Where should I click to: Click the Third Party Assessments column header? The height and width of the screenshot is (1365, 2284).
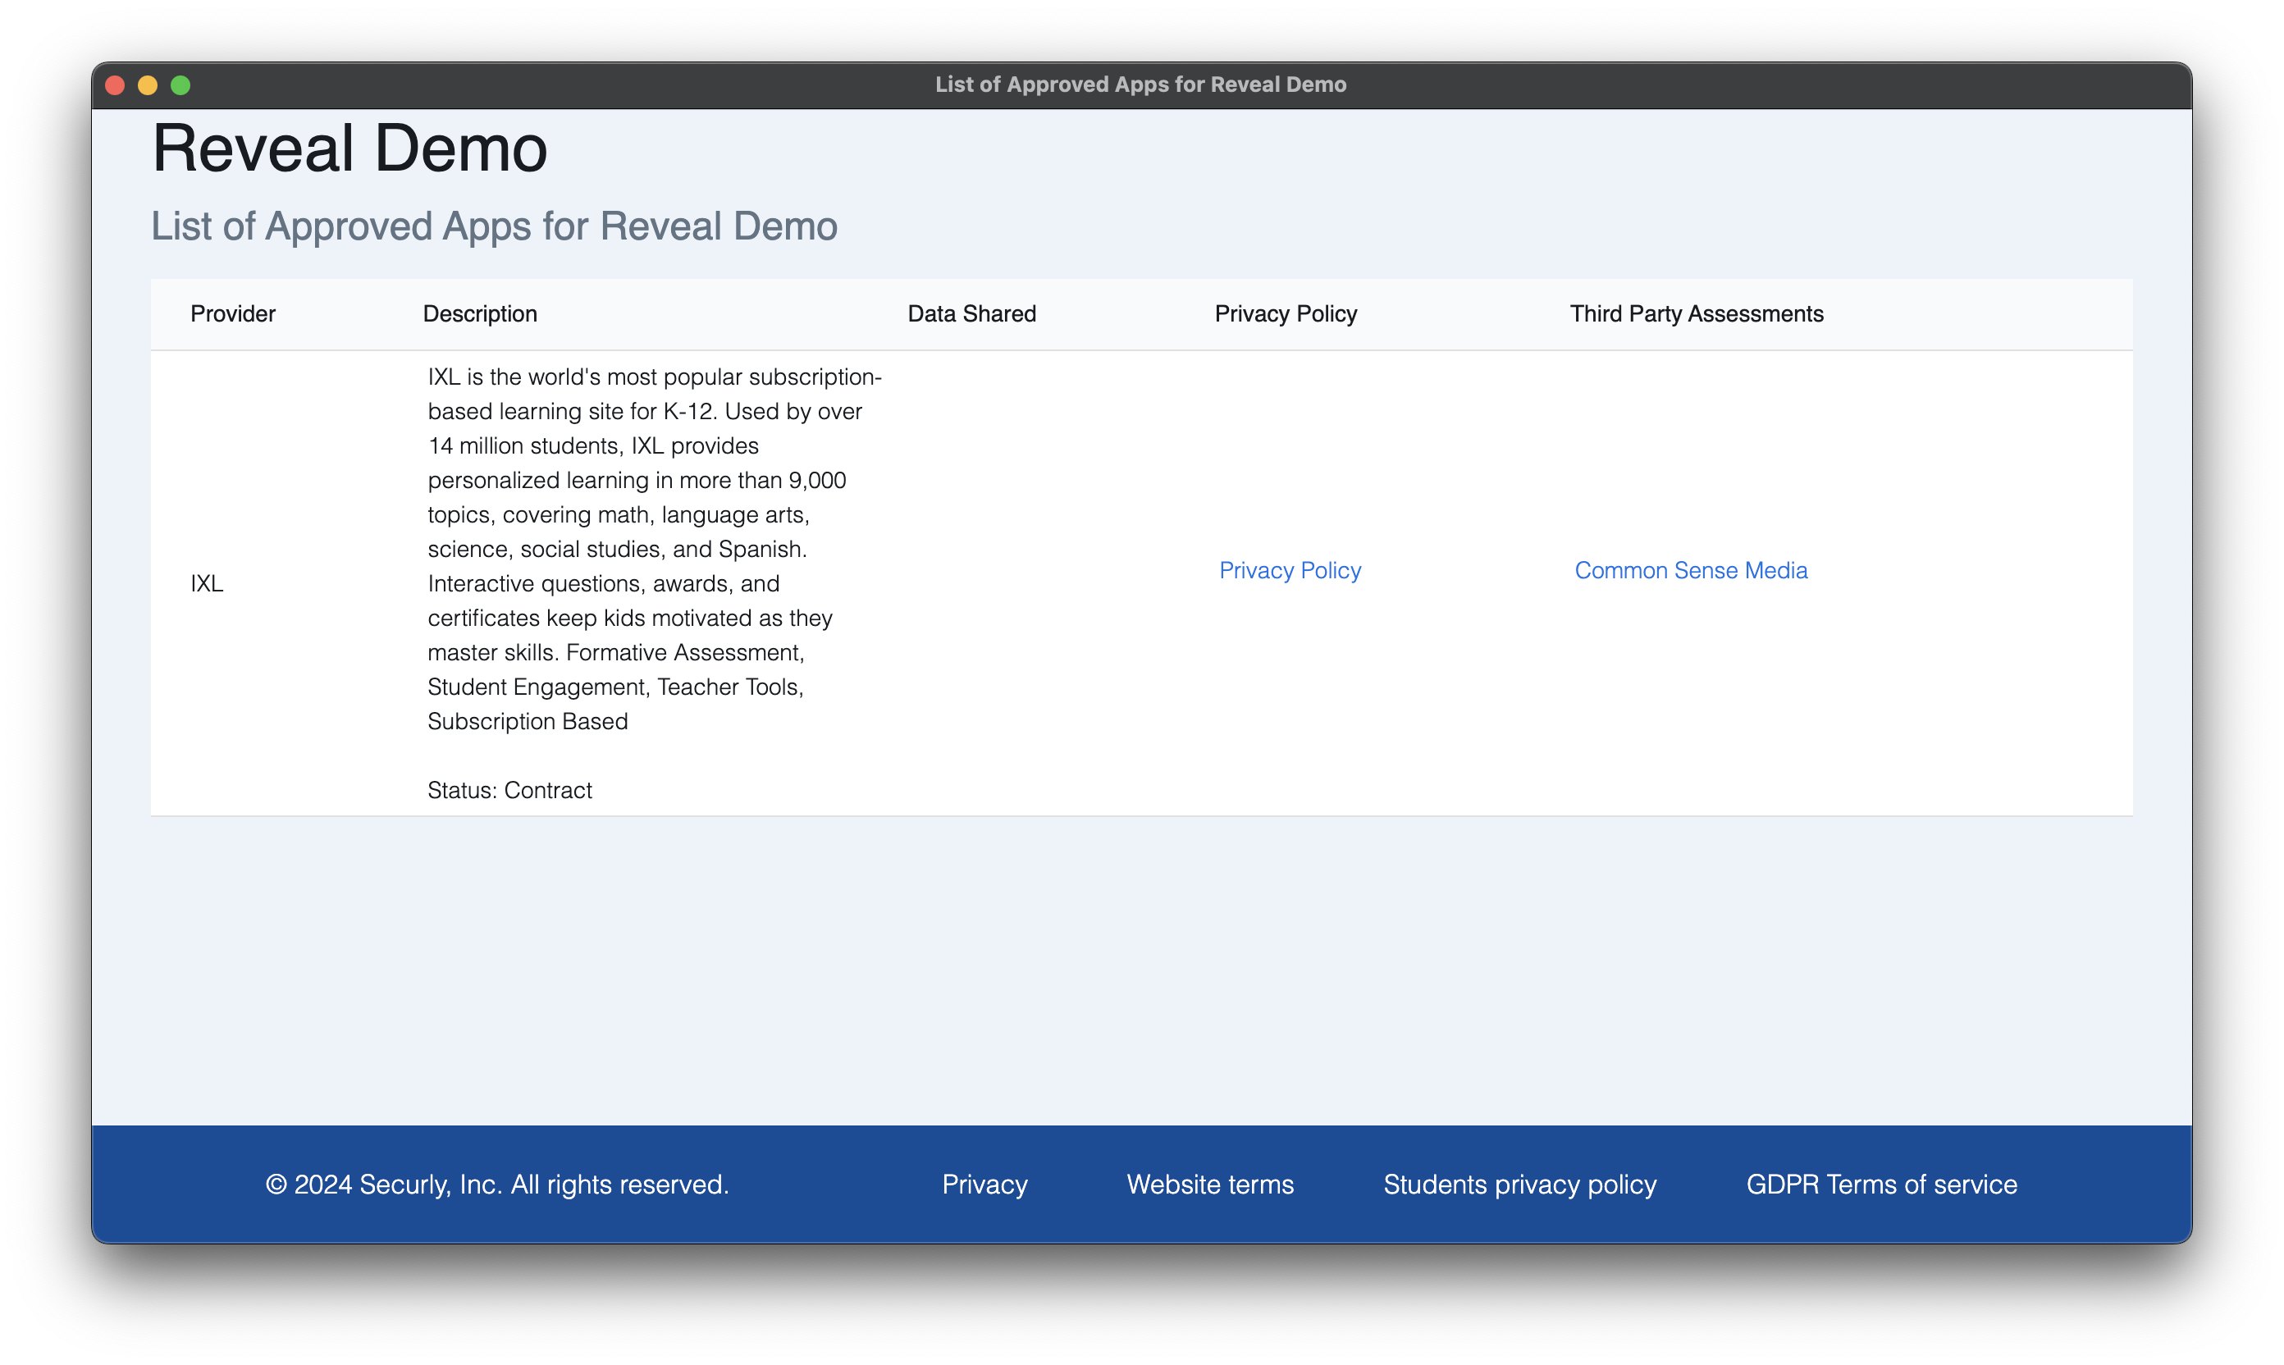point(1697,313)
